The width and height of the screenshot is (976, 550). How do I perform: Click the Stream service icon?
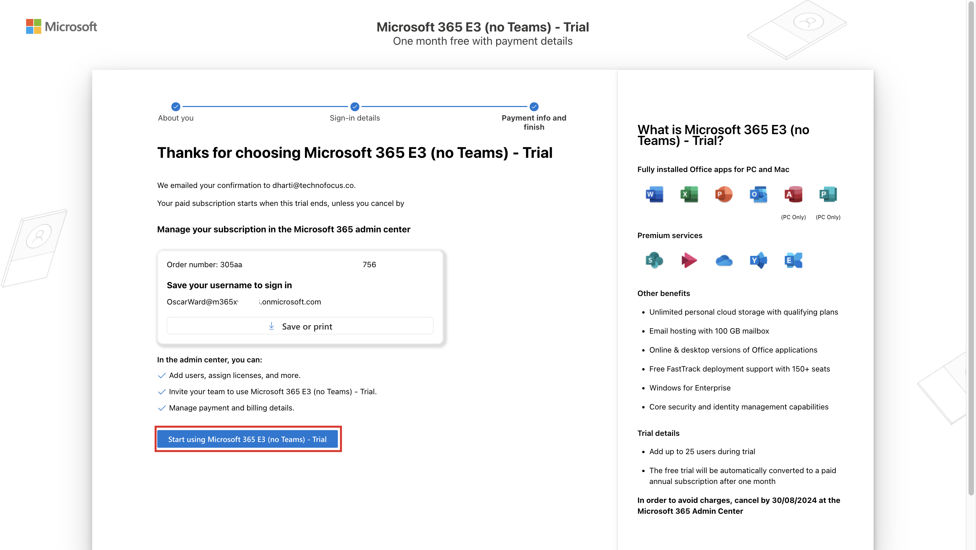coord(689,260)
